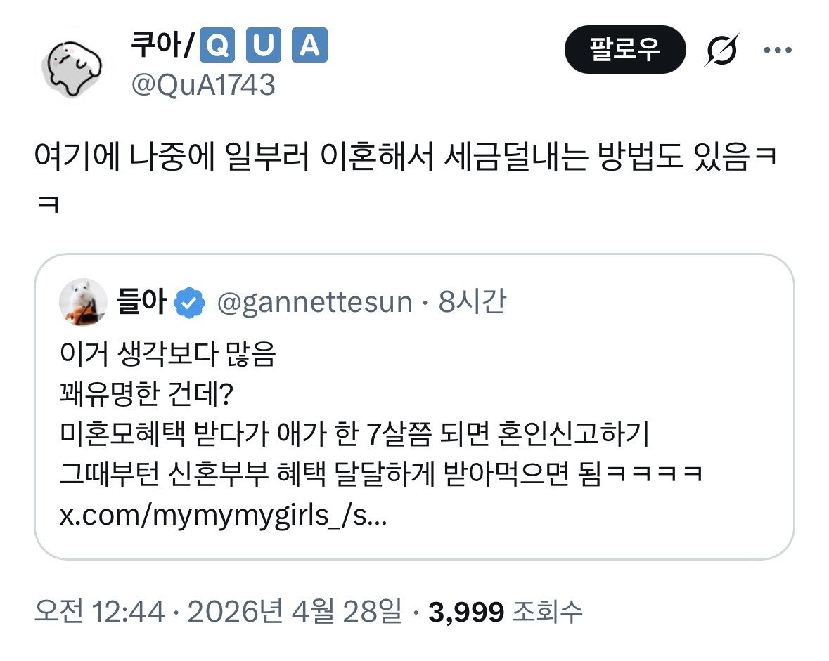
Task: Open the Grok slashed-circle icon
Action: pos(721,50)
